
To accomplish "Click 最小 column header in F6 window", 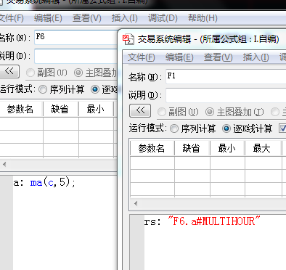I will click(96, 109).
